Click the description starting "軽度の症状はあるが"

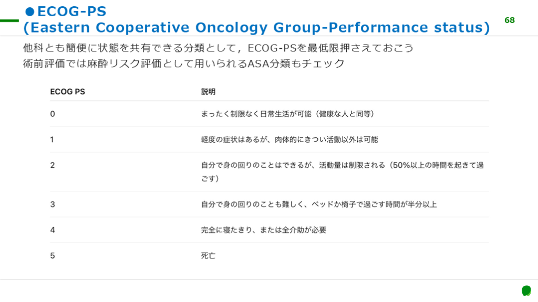(289, 139)
